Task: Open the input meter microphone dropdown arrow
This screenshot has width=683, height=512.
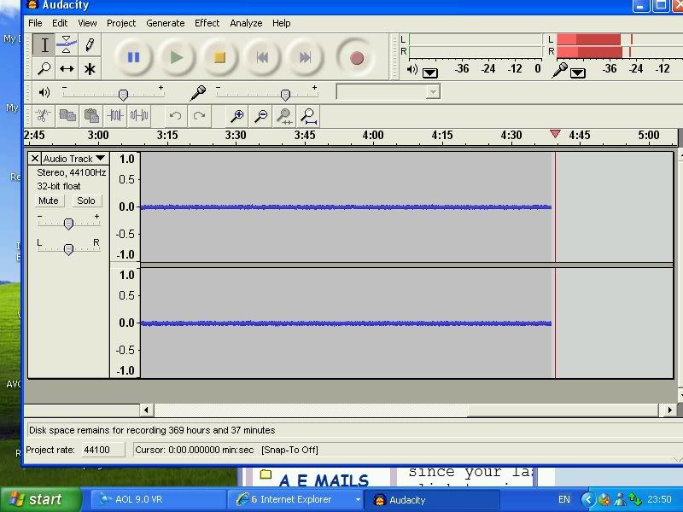Action: pos(578,73)
